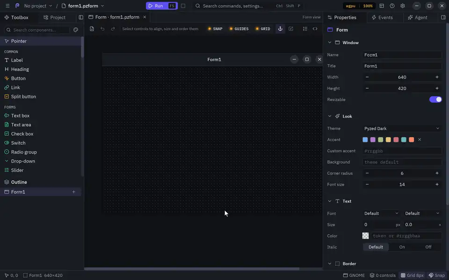Screen dimensions: 449x280
Task: Pick the Text area component
Action: (41, 125)
